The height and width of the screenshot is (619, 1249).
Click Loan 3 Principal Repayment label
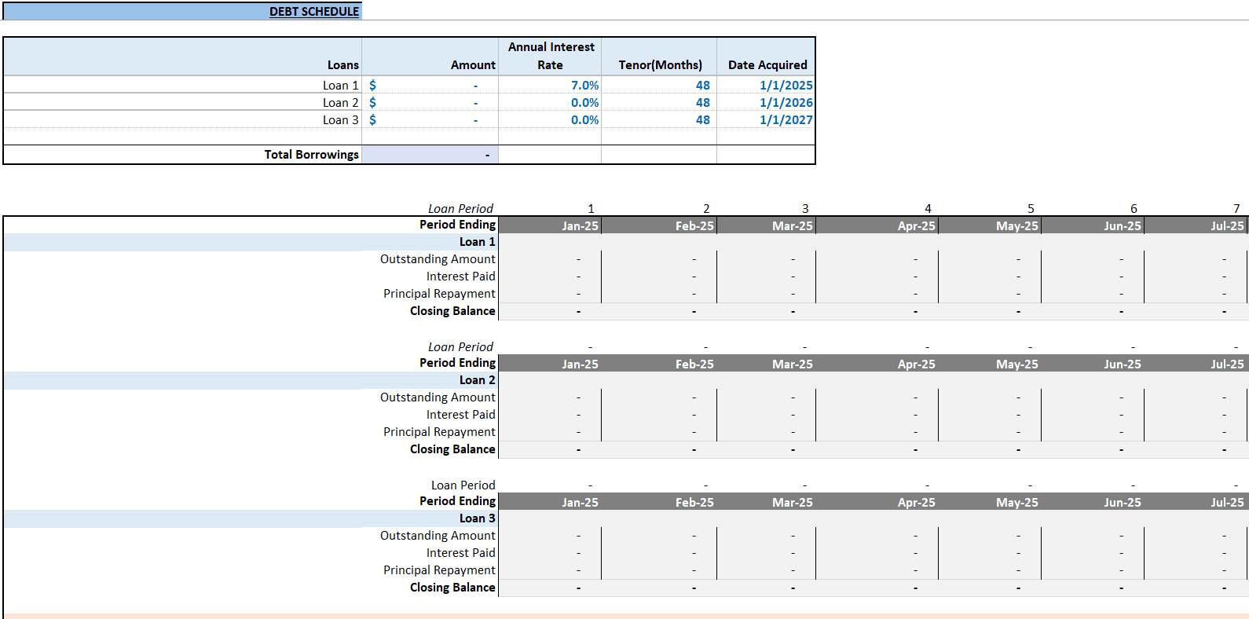point(439,570)
